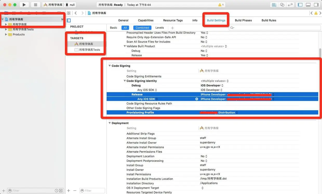The width and height of the screenshot is (322, 194).
Task: Show the Standard editor
Action: (274, 5)
